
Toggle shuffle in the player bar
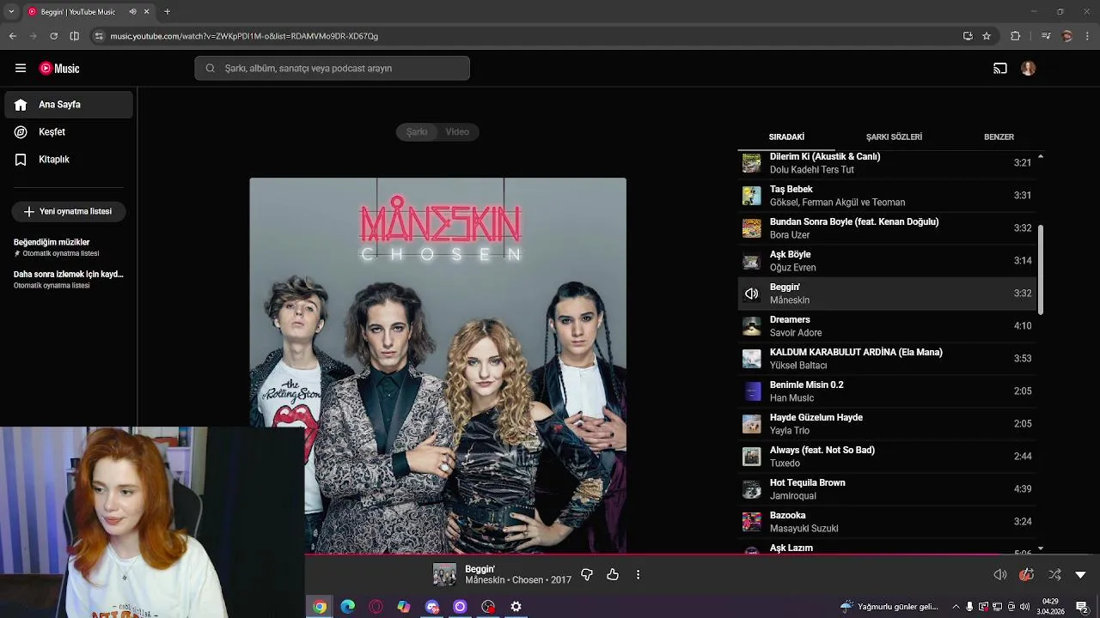click(x=1054, y=574)
